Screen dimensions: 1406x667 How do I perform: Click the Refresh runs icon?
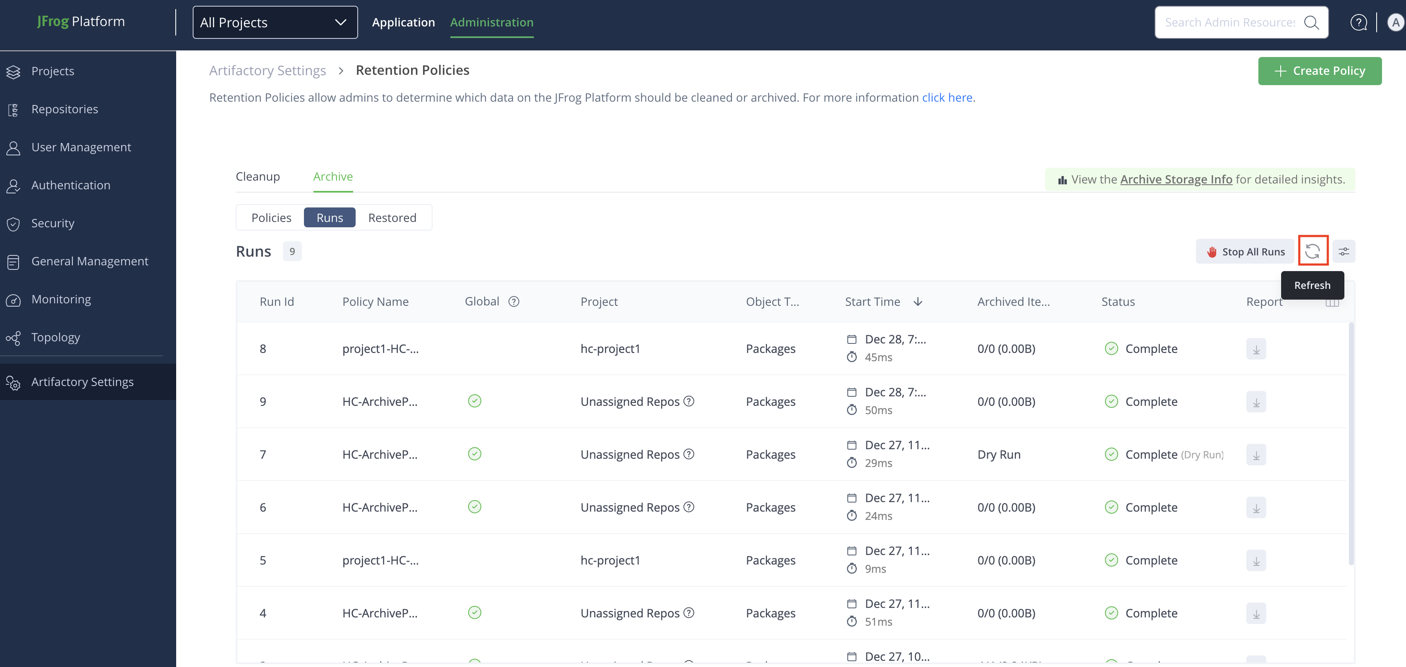[1313, 251]
